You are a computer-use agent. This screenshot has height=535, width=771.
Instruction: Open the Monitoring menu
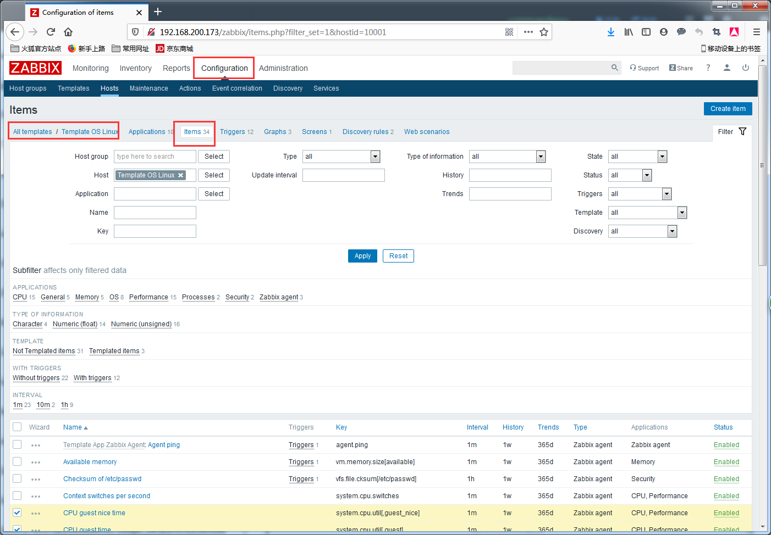91,68
